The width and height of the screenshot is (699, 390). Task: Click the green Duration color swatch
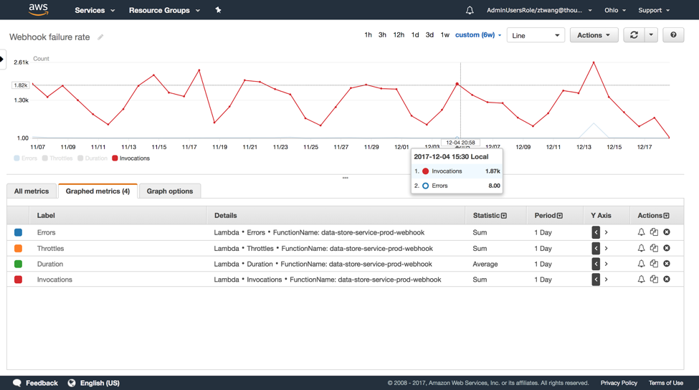(x=19, y=264)
